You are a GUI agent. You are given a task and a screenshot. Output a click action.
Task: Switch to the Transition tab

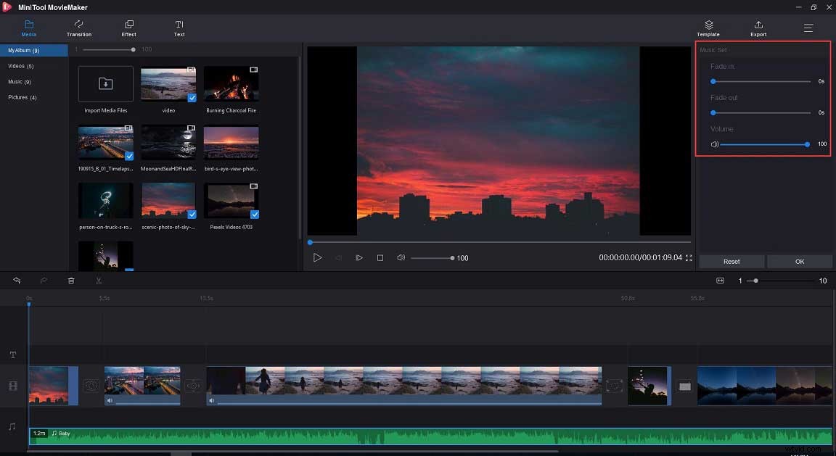[78, 29]
